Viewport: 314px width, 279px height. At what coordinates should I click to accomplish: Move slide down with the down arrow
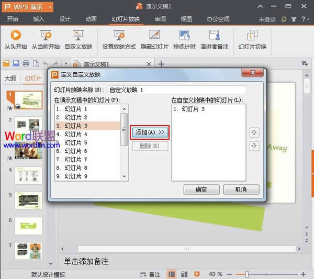[255, 146]
